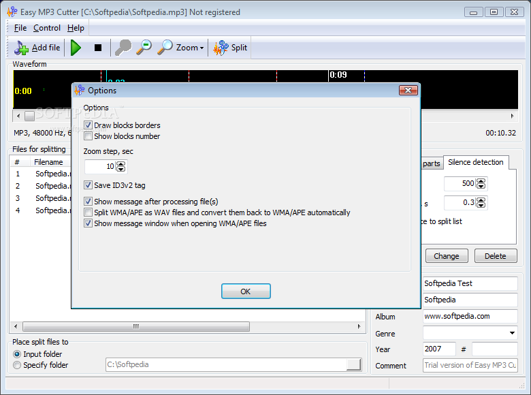
Task: Decrease Zoom step with down arrow
Action: (x=121, y=169)
